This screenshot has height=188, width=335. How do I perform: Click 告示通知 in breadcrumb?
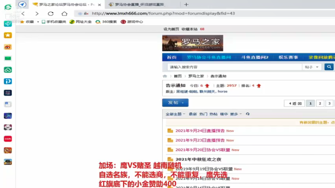tap(218, 76)
